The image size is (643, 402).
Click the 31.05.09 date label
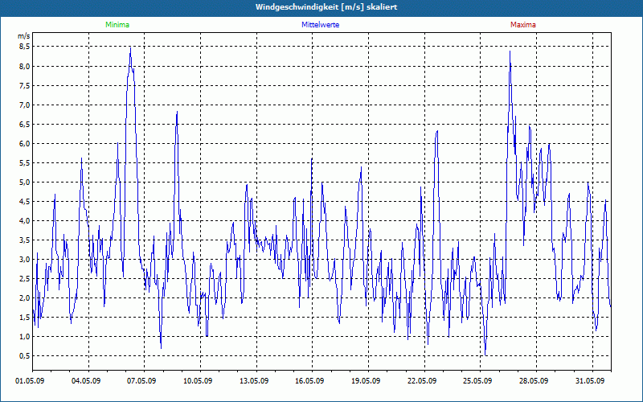590,381
